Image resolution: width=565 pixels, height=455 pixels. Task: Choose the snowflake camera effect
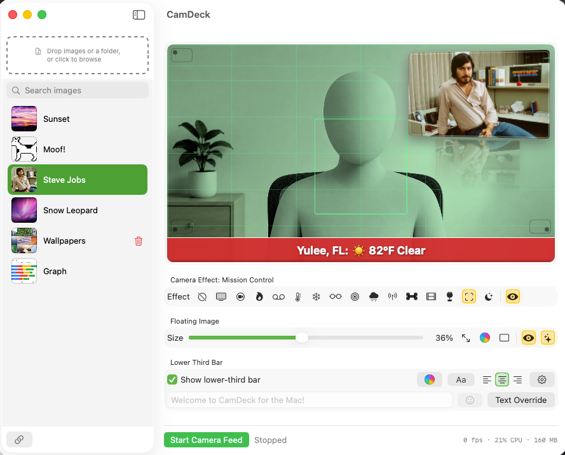coord(316,297)
